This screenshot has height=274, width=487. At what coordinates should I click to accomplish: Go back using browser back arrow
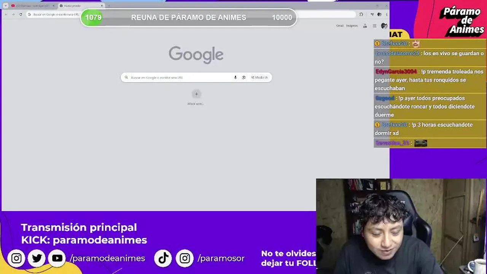pos(6,14)
